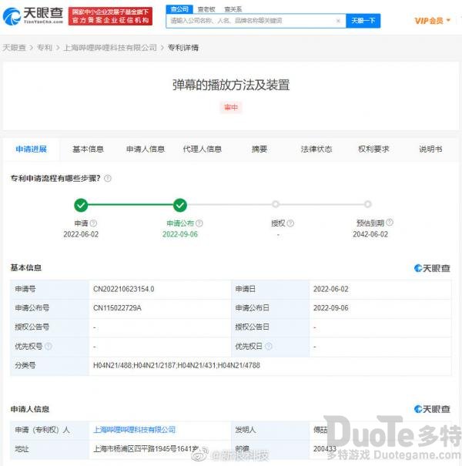Screen dimensions: 462x466
Task: Switch to the 申请进展 tab
Action: point(32,149)
